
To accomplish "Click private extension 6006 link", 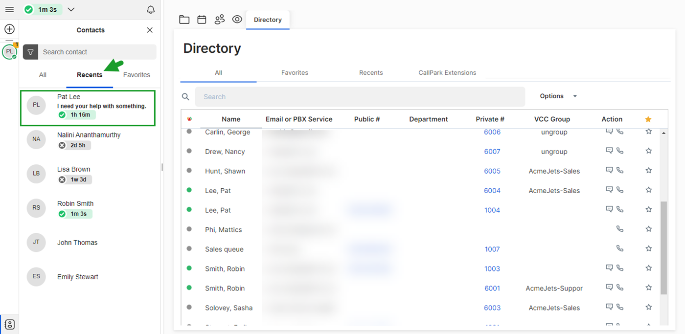I will [x=492, y=132].
